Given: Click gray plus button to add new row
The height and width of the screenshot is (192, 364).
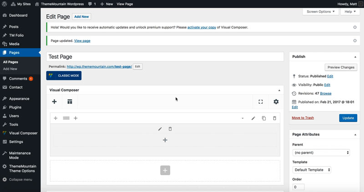Looking at the screenshot, I should (x=165, y=171).
